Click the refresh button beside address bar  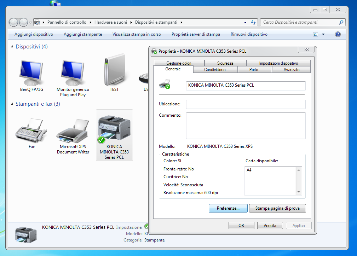[x=253, y=22]
